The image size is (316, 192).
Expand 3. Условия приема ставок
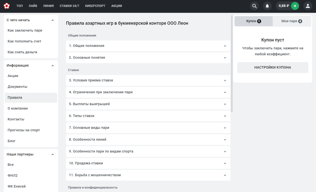pos(148,80)
